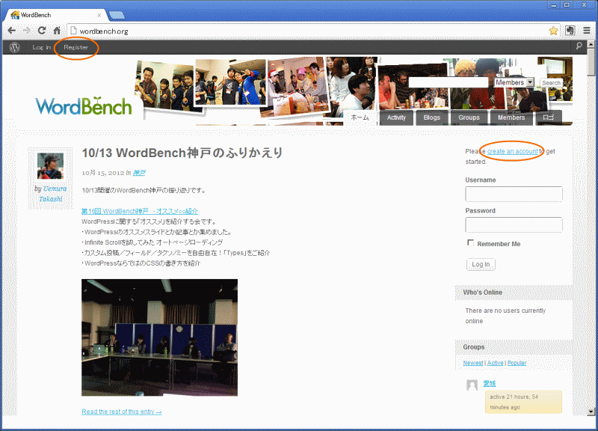598x431 pixels.
Task: Click the '10月 15, 2012' post date text
Action: [x=103, y=173]
